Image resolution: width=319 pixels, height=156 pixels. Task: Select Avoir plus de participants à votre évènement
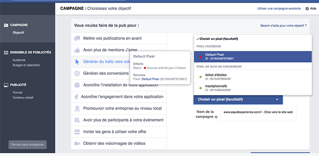119,120
